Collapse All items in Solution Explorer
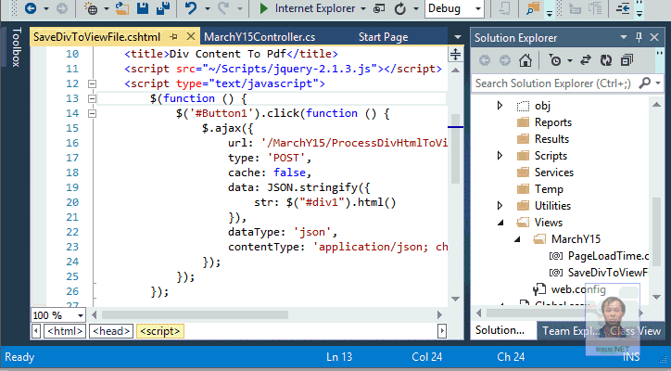This screenshot has width=671, height=371. click(627, 60)
